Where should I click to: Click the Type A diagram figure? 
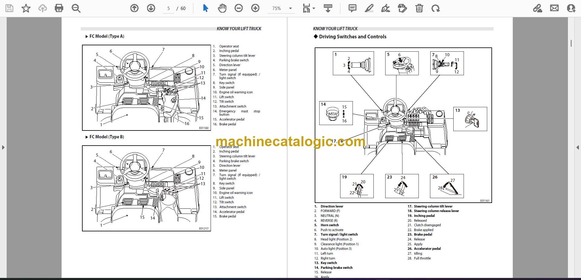pyautogui.click(x=146, y=88)
